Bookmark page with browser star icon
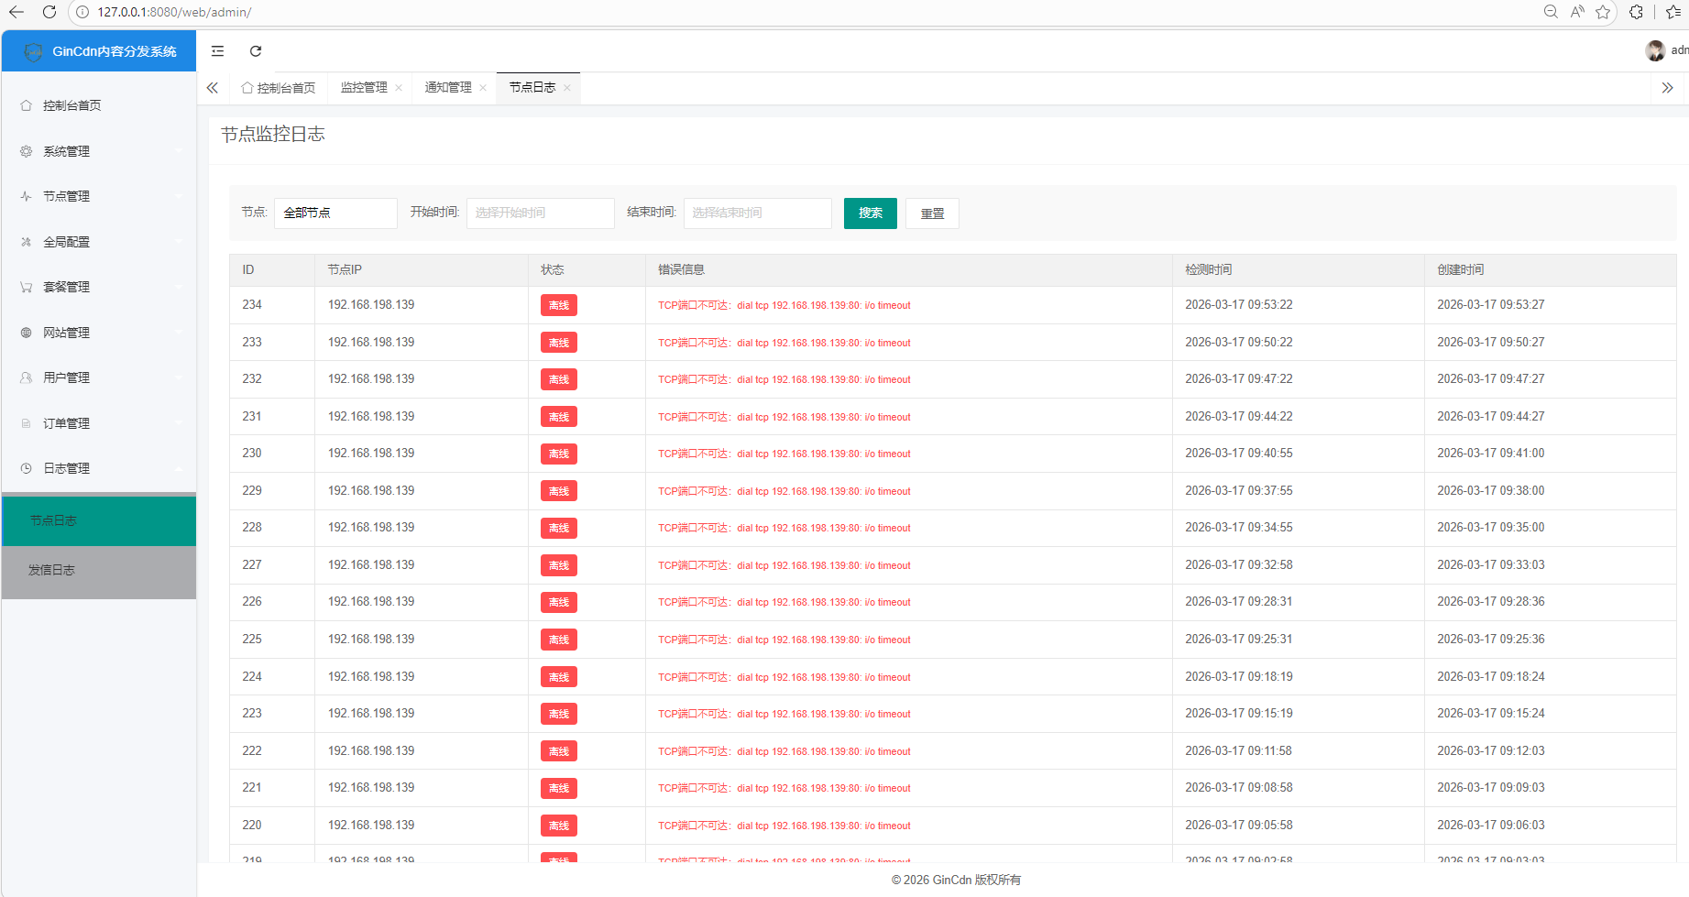 coord(1603,12)
